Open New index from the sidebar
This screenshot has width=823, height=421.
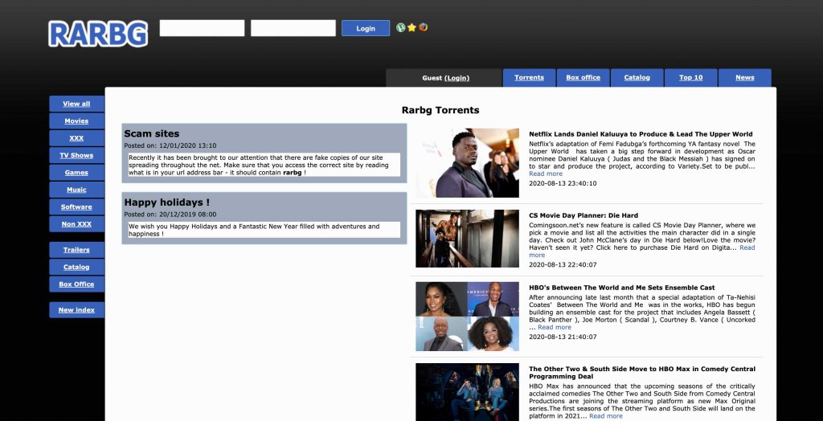[76, 310]
